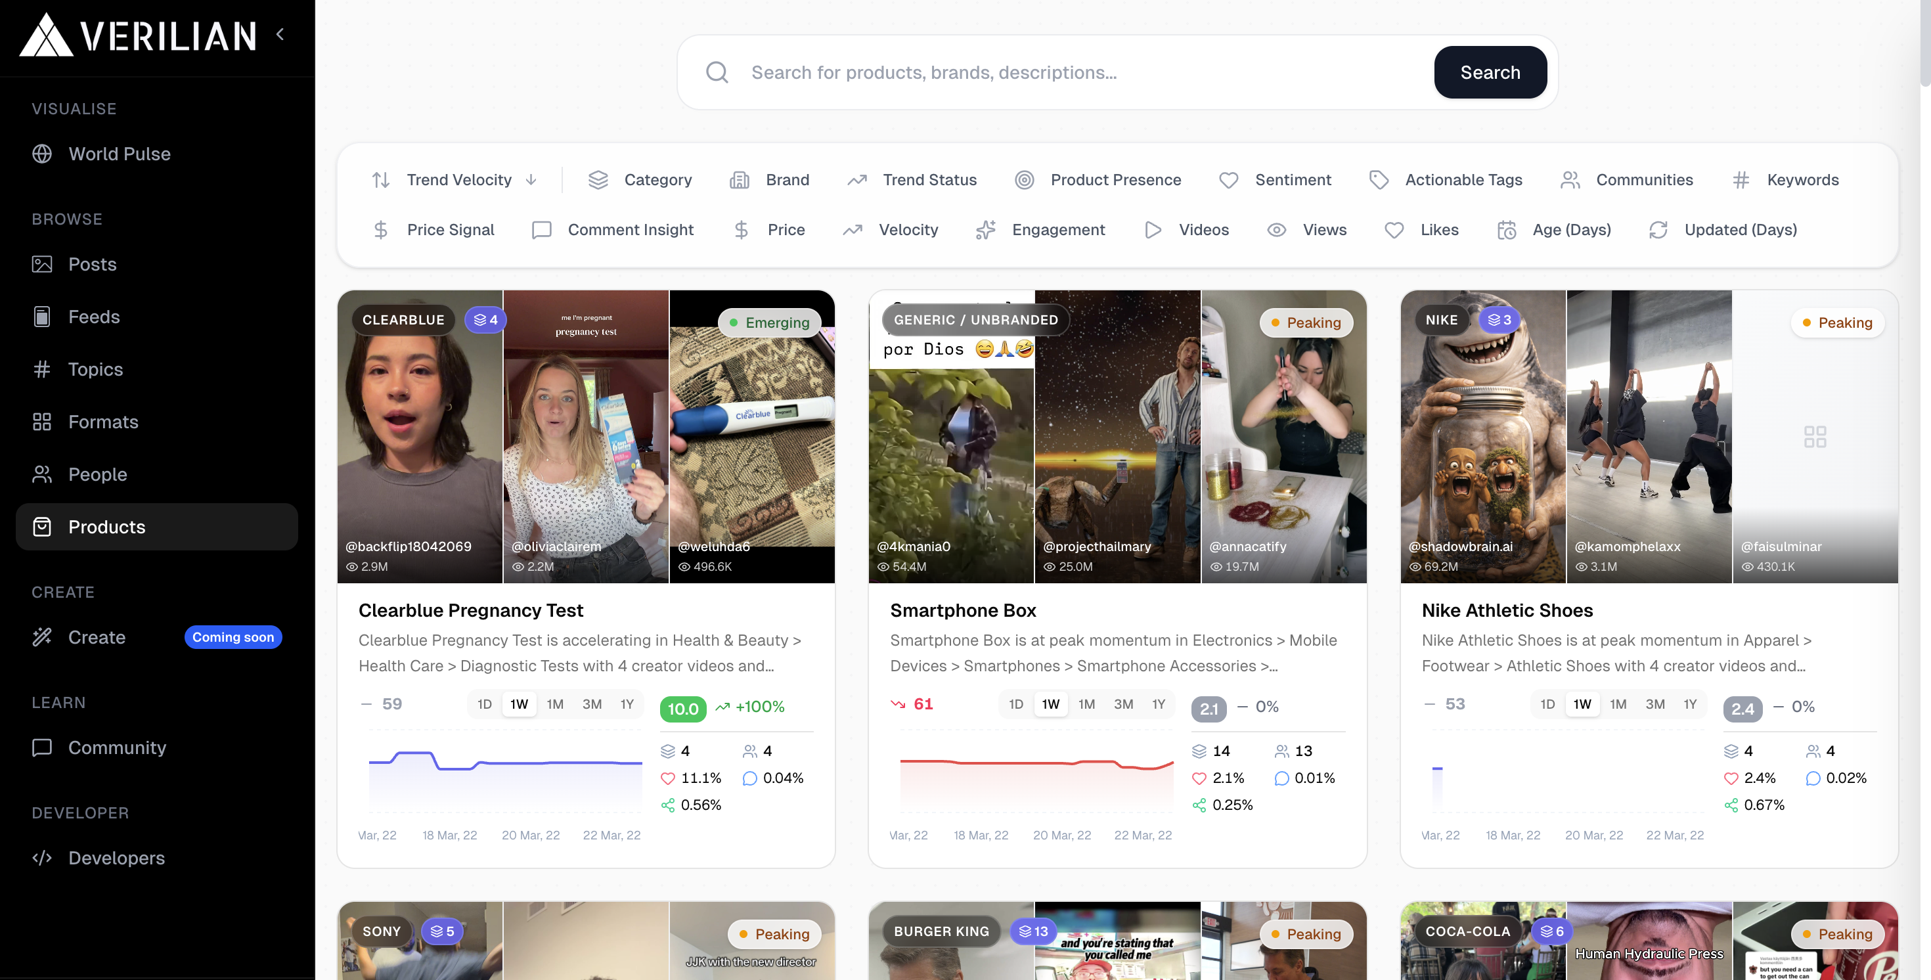Viewport: 1931px width, 980px height.
Task: Click the Burger King 13-videos badge
Action: (1032, 931)
